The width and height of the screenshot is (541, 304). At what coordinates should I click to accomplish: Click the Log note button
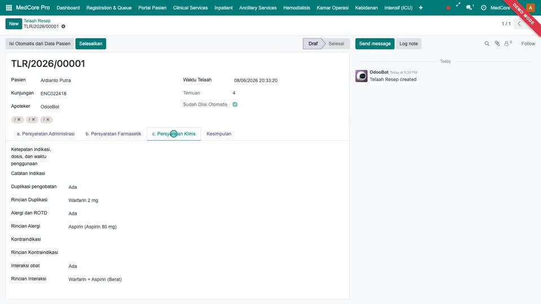coord(409,44)
